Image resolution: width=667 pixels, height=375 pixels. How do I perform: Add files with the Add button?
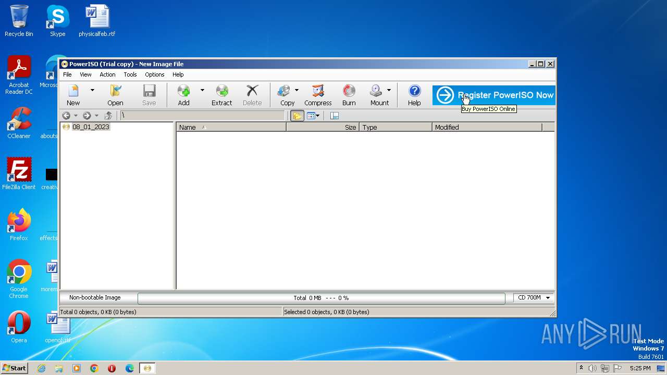tap(183, 95)
